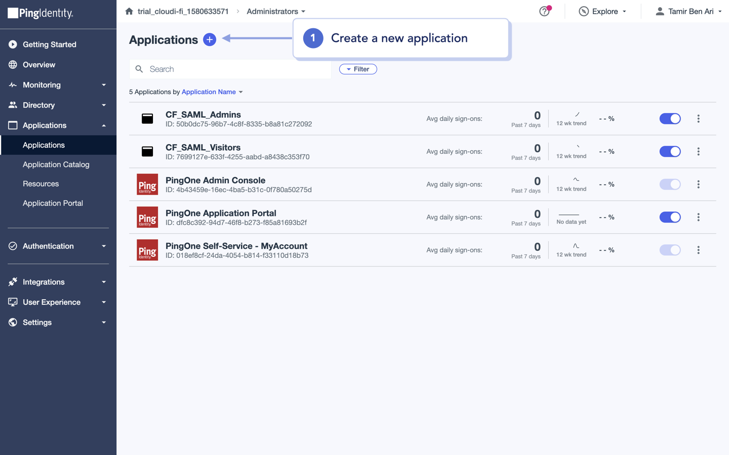Open the Tamir Ben Ari account menu
This screenshot has width=729, height=455.
tap(688, 11)
